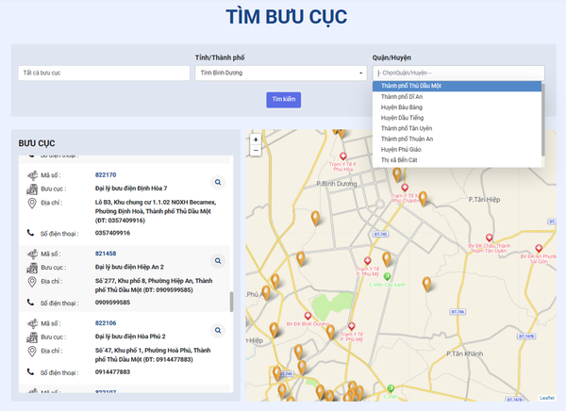Click phone number 0357409916
The width and height of the screenshot is (566, 411).
click(x=112, y=233)
